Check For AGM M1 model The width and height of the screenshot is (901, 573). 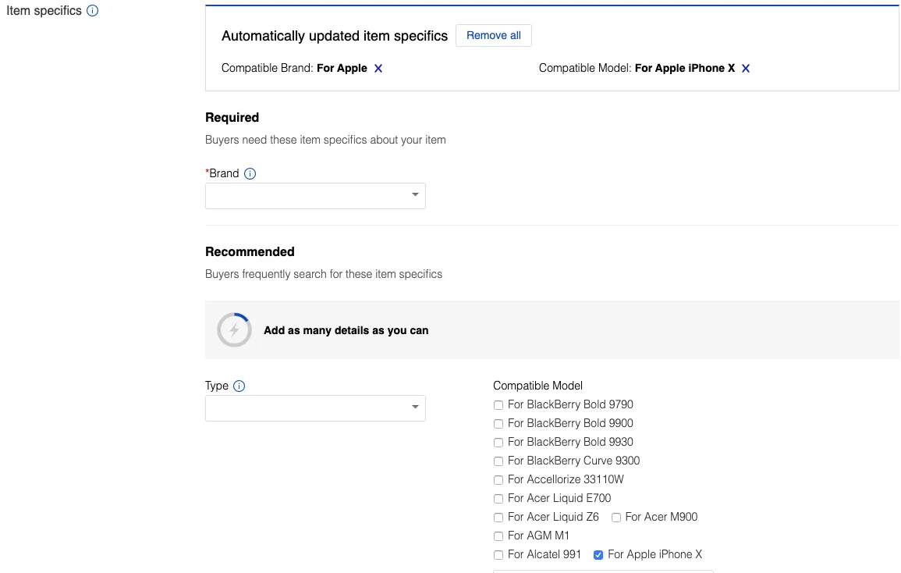[498, 536]
